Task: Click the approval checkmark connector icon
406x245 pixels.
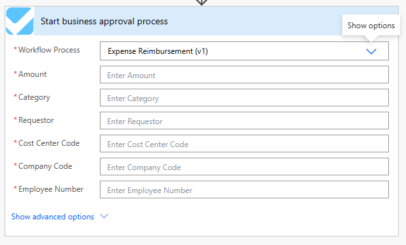Action: pyautogui.click(x=20, y=21)
